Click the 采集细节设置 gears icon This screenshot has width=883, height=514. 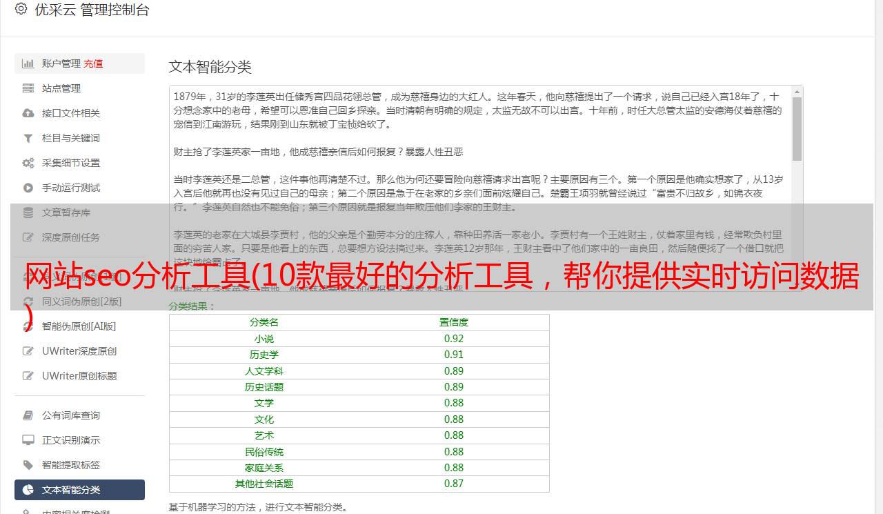click(x=28, y=163)
